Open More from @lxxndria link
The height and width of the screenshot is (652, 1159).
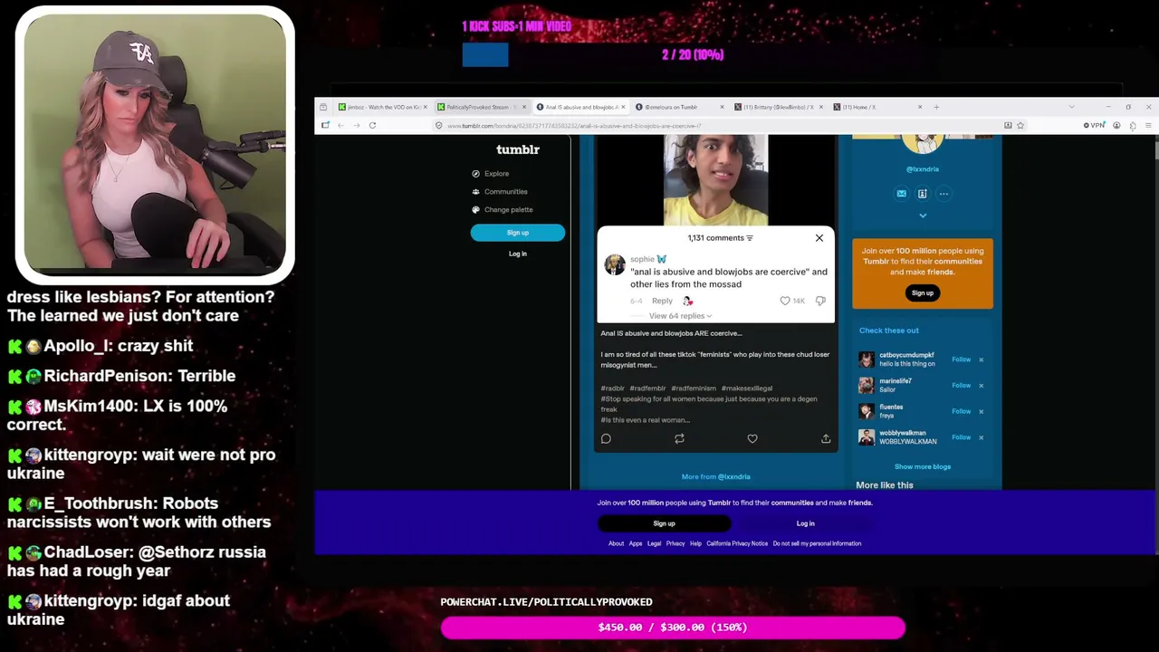click(716, 477)
